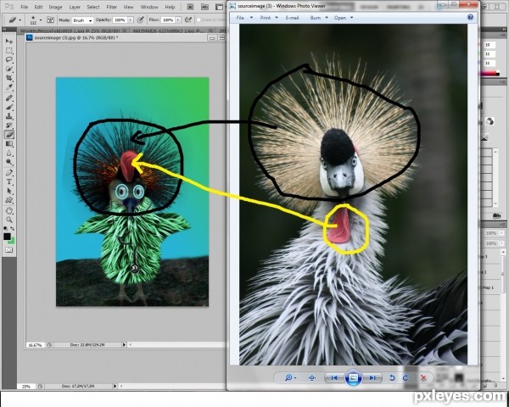Select the Lasso tool
509x407 pixels.
click(9, 59)
